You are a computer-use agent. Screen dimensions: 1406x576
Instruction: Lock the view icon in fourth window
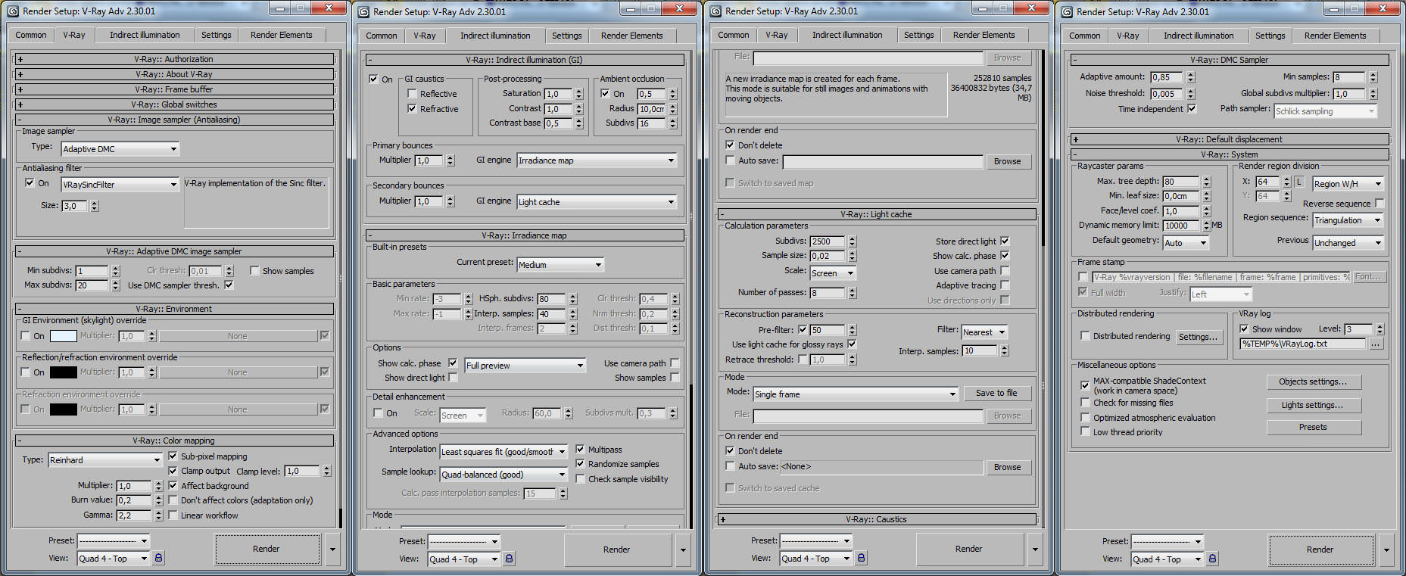tap(1212, 559)
